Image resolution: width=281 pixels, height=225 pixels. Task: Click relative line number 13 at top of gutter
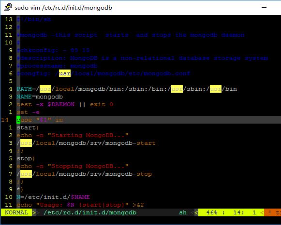[9, 19]
